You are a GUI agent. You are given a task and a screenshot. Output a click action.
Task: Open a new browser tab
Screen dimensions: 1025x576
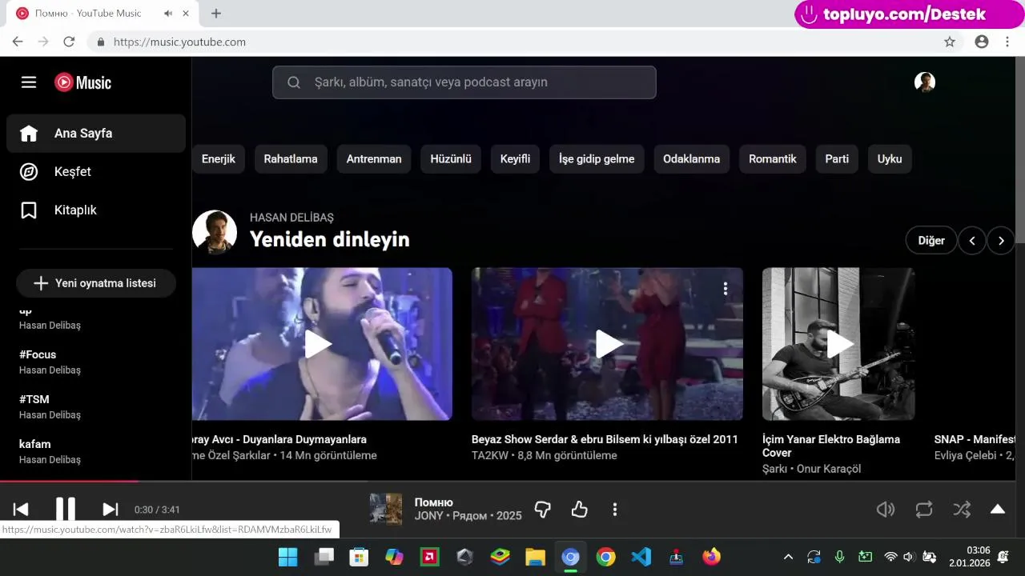(x=216, y=14)
